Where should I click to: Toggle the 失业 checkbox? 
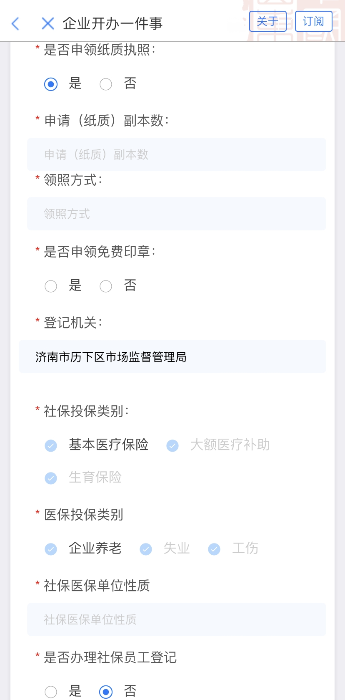pos(146,548)
